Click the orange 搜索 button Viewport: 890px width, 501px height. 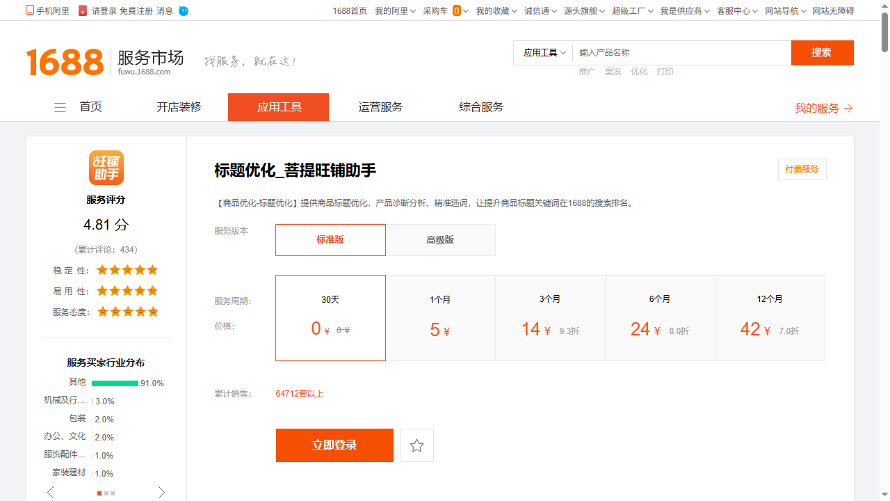[822, 53]
